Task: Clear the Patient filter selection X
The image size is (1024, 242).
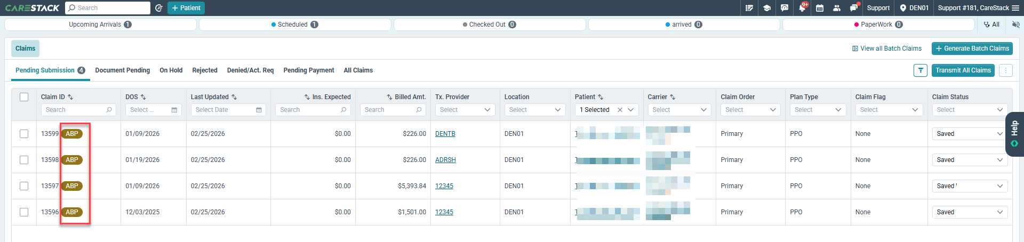Action: tap(620, 110)
